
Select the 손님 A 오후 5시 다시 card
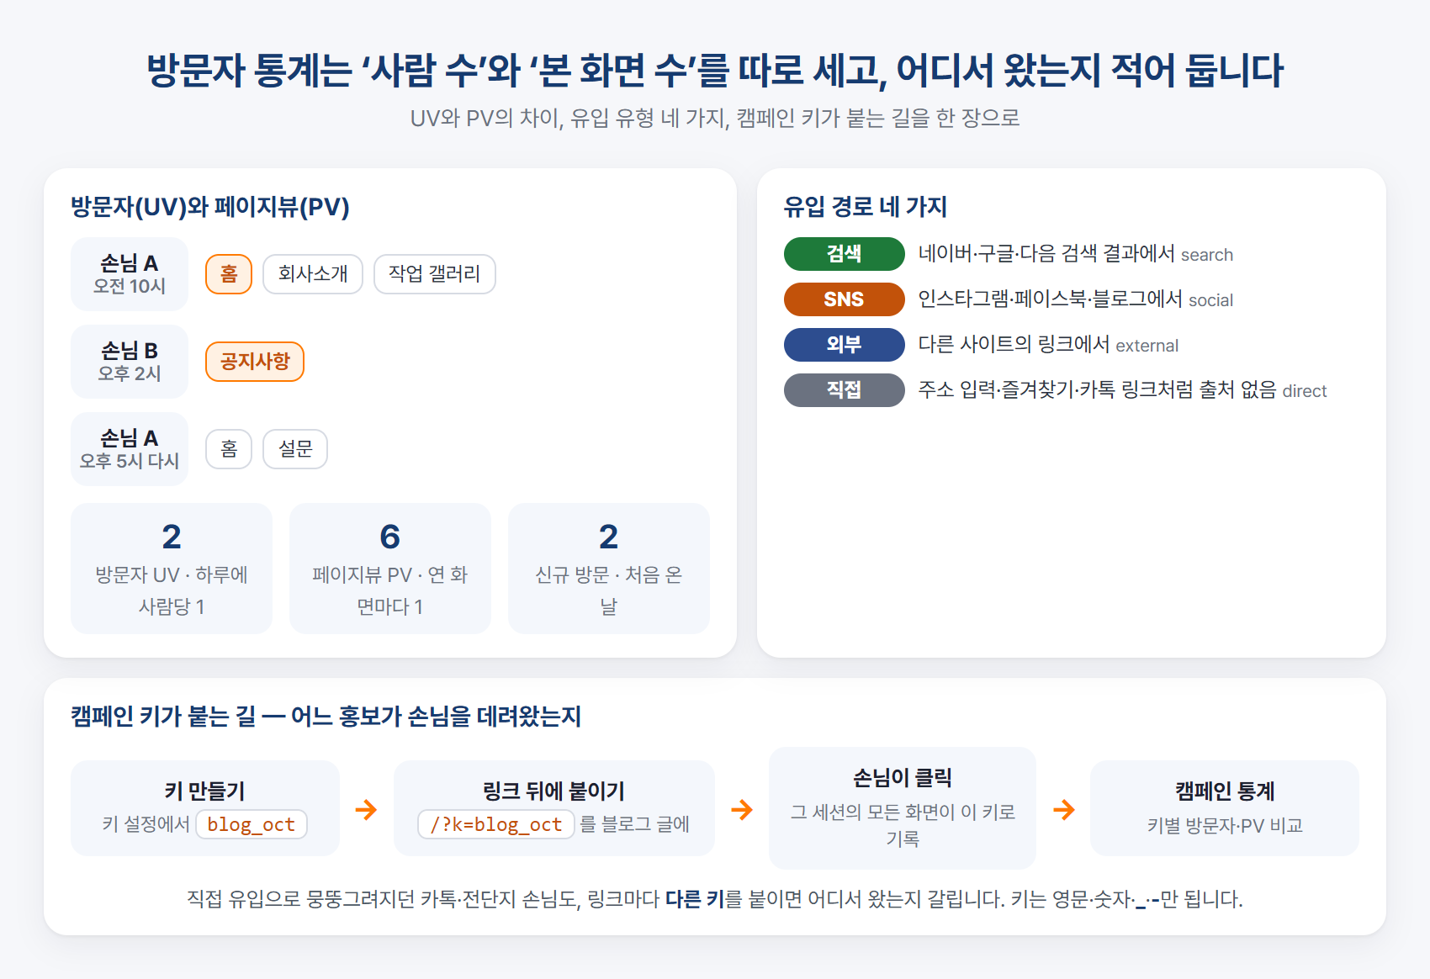(130, 449)
